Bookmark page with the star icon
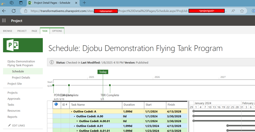This screenshot has height=132, width=255. click(x=242, y=11)
